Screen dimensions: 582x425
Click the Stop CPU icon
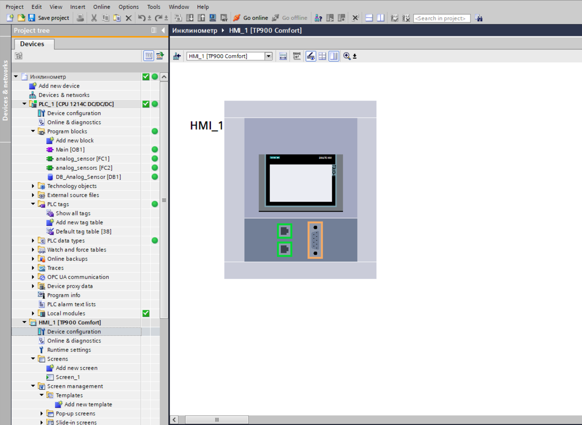pos(341,18)
